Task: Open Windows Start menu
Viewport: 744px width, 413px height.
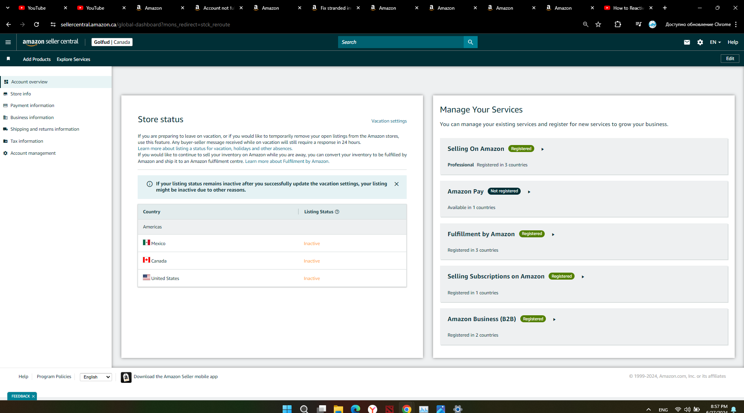Action: point(287,409)
